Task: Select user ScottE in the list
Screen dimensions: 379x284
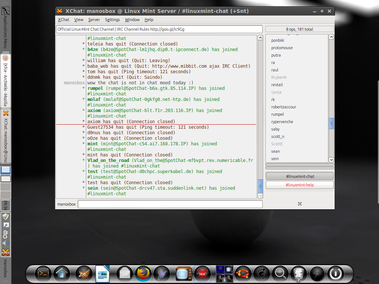Action: point(297,144)
